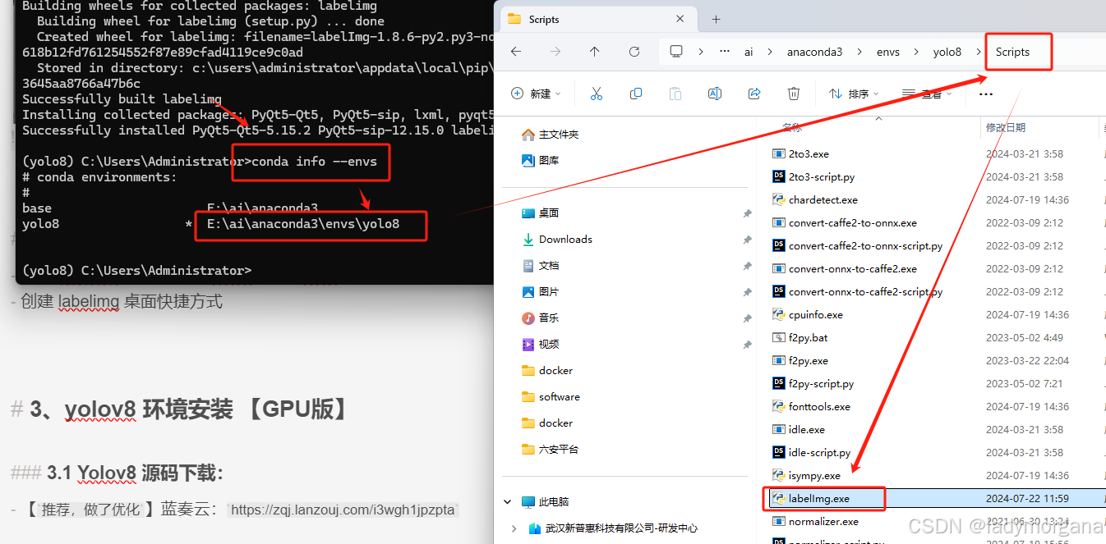Select the f2py.exe file
The width and height of the screenshot is (1106, 544).
point(808,360)
